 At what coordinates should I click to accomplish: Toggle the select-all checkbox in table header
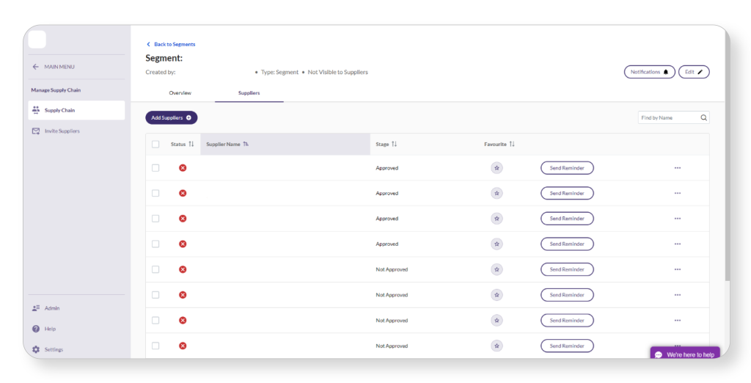[155, 145]
